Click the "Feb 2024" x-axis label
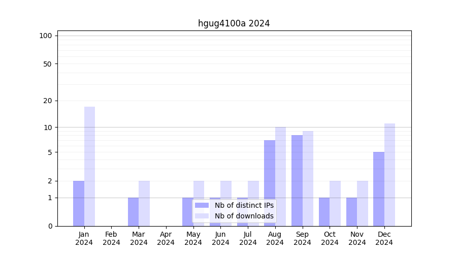457x254 pixels. pyautogui.click(x=111, y=238)
